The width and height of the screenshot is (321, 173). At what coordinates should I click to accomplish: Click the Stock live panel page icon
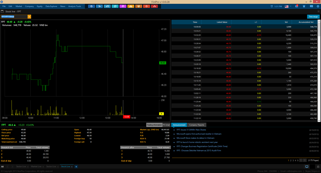pos(2,11)
